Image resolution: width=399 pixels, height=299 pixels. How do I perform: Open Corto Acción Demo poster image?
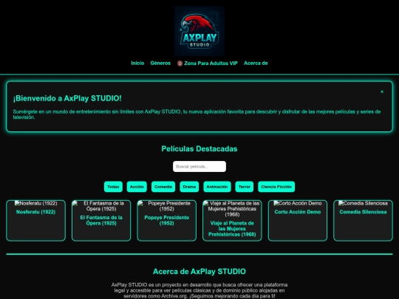pyautogui.click(x=298, y=204)
